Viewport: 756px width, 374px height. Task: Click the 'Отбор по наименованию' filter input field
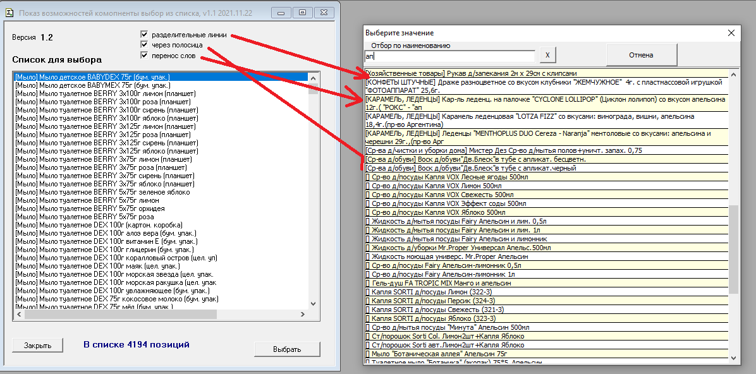[x=449, y=56]
